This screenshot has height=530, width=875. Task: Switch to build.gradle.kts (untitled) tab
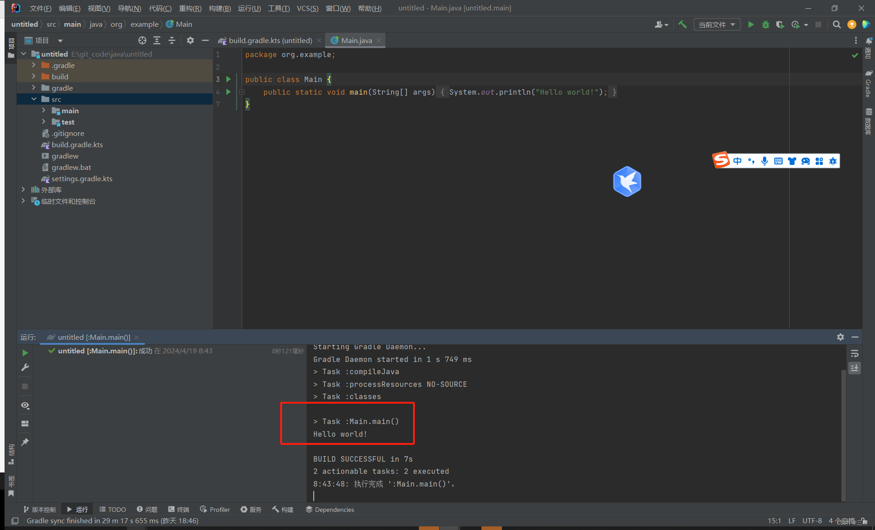tap(270, 40)
